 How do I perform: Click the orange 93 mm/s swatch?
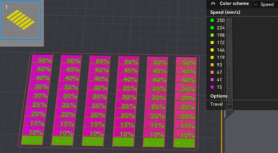click(212, 65)
